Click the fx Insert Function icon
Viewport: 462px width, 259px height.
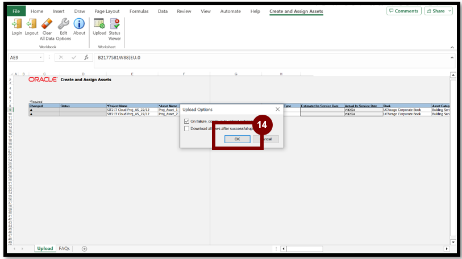pyautogui.click(x=86, y=57)
